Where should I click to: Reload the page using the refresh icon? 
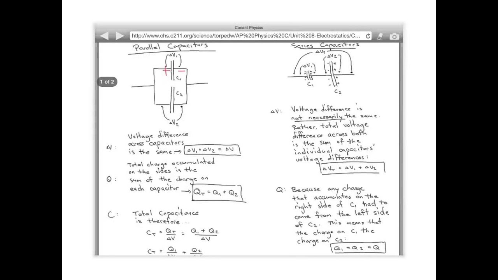368,36
